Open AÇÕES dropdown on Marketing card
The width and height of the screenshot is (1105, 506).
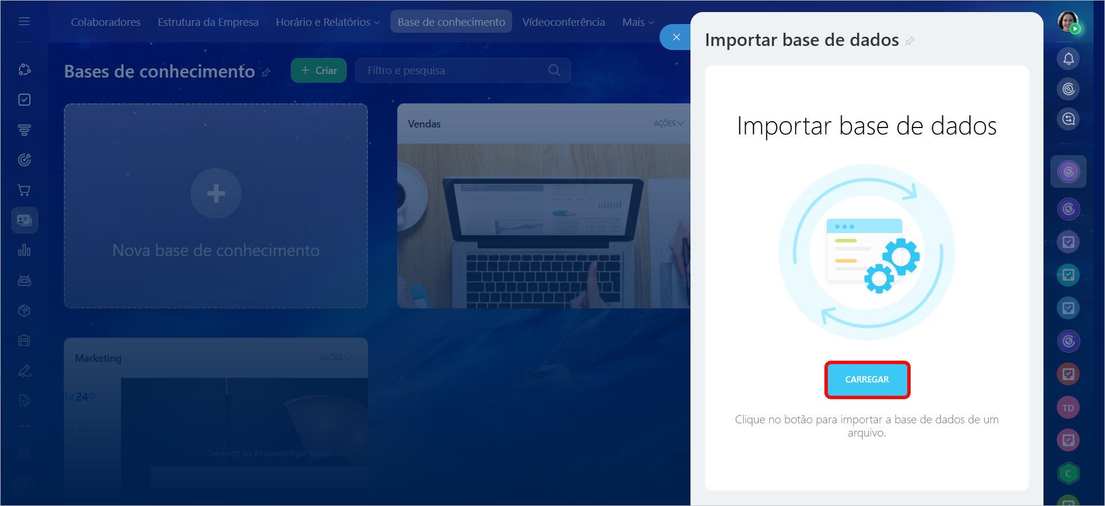point(335,358)
